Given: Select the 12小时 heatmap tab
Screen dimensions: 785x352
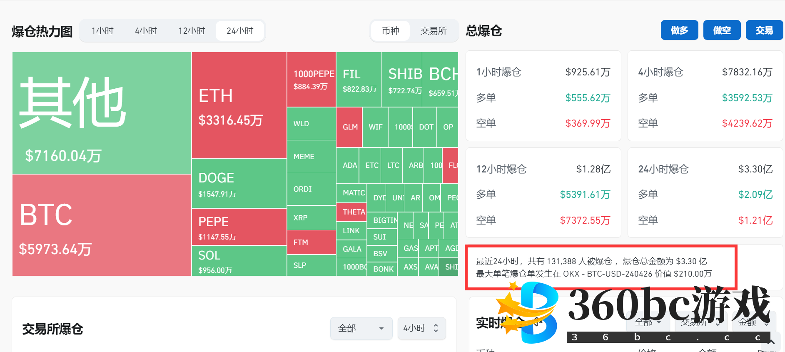Looking at the screenshot, I should [x=192, y=31].
